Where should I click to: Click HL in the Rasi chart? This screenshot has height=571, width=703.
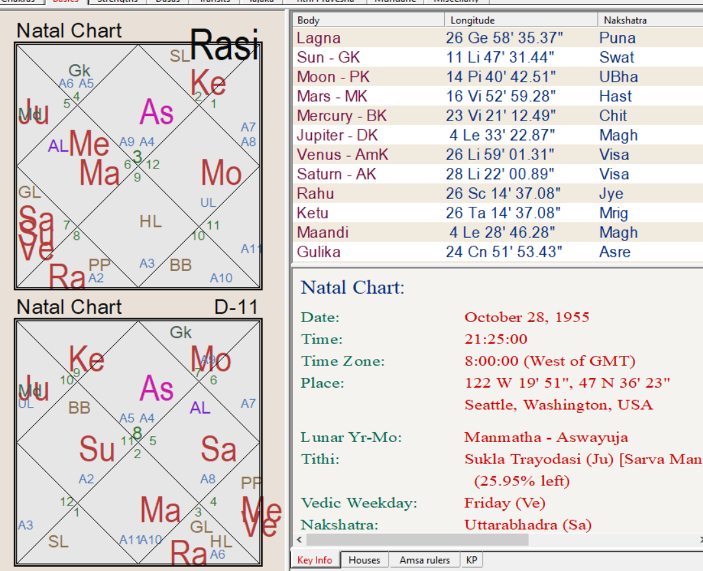point(150,222)
